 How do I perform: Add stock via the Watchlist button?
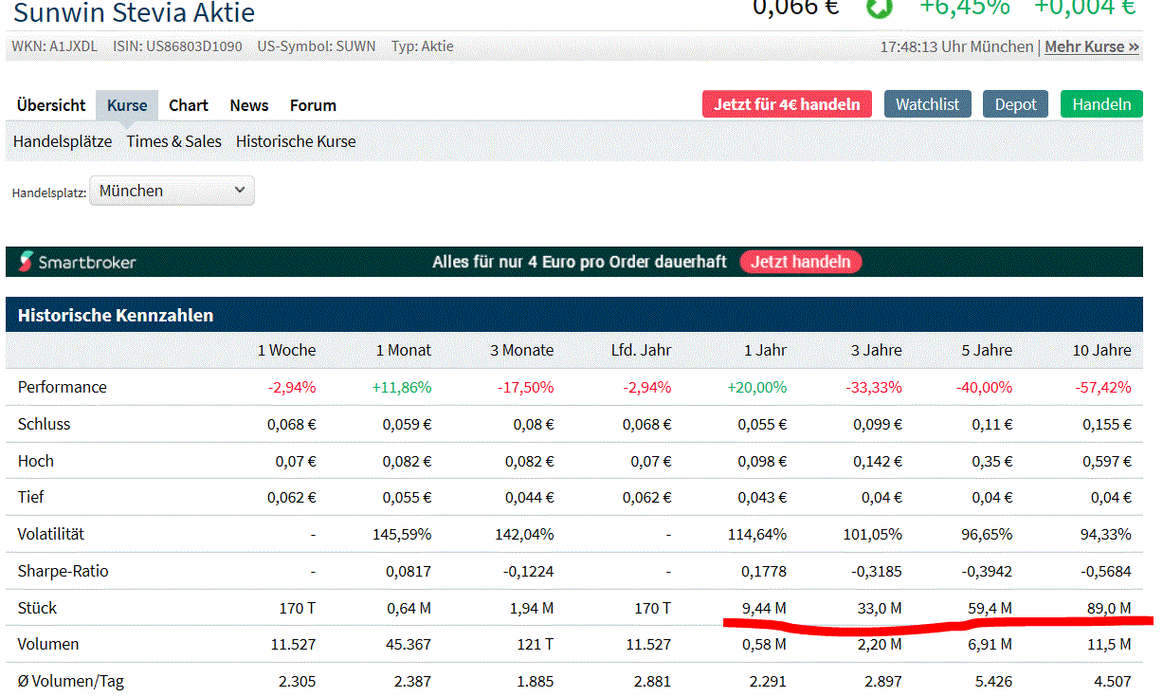click(x=928, y=104)
